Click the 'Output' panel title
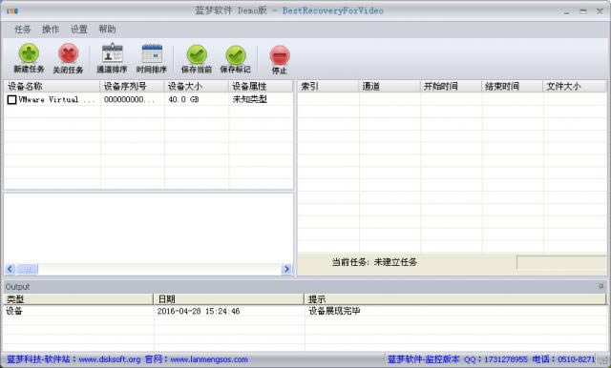Screen dimensions: 611x368 pos(17,287)
